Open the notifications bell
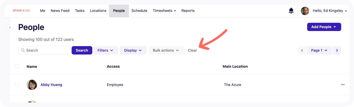354x107 pixels. point(291,11)
